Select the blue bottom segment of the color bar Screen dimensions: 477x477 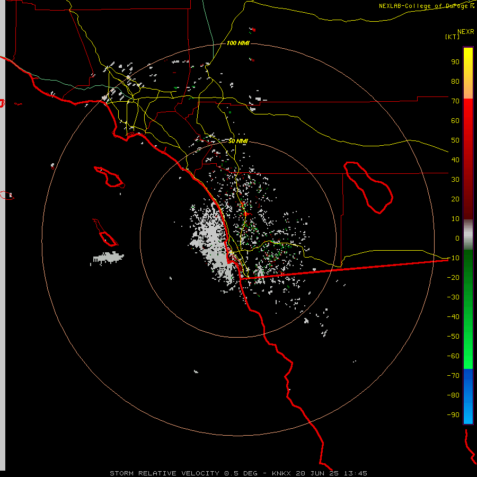468,396
